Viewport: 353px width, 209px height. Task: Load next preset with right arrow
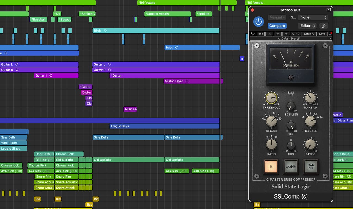286,34
